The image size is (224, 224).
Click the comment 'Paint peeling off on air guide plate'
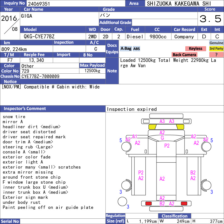pyautogui.click(x=48, y=207)
